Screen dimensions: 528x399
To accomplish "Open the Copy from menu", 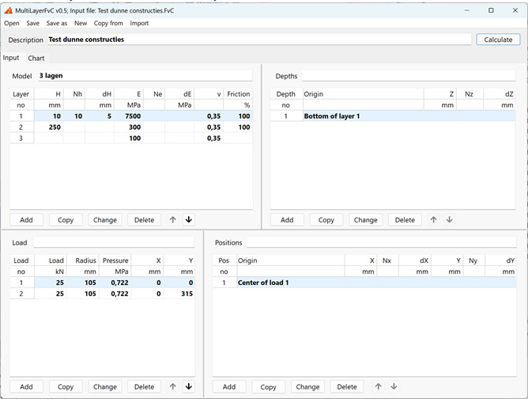I will tap(108, 24).
